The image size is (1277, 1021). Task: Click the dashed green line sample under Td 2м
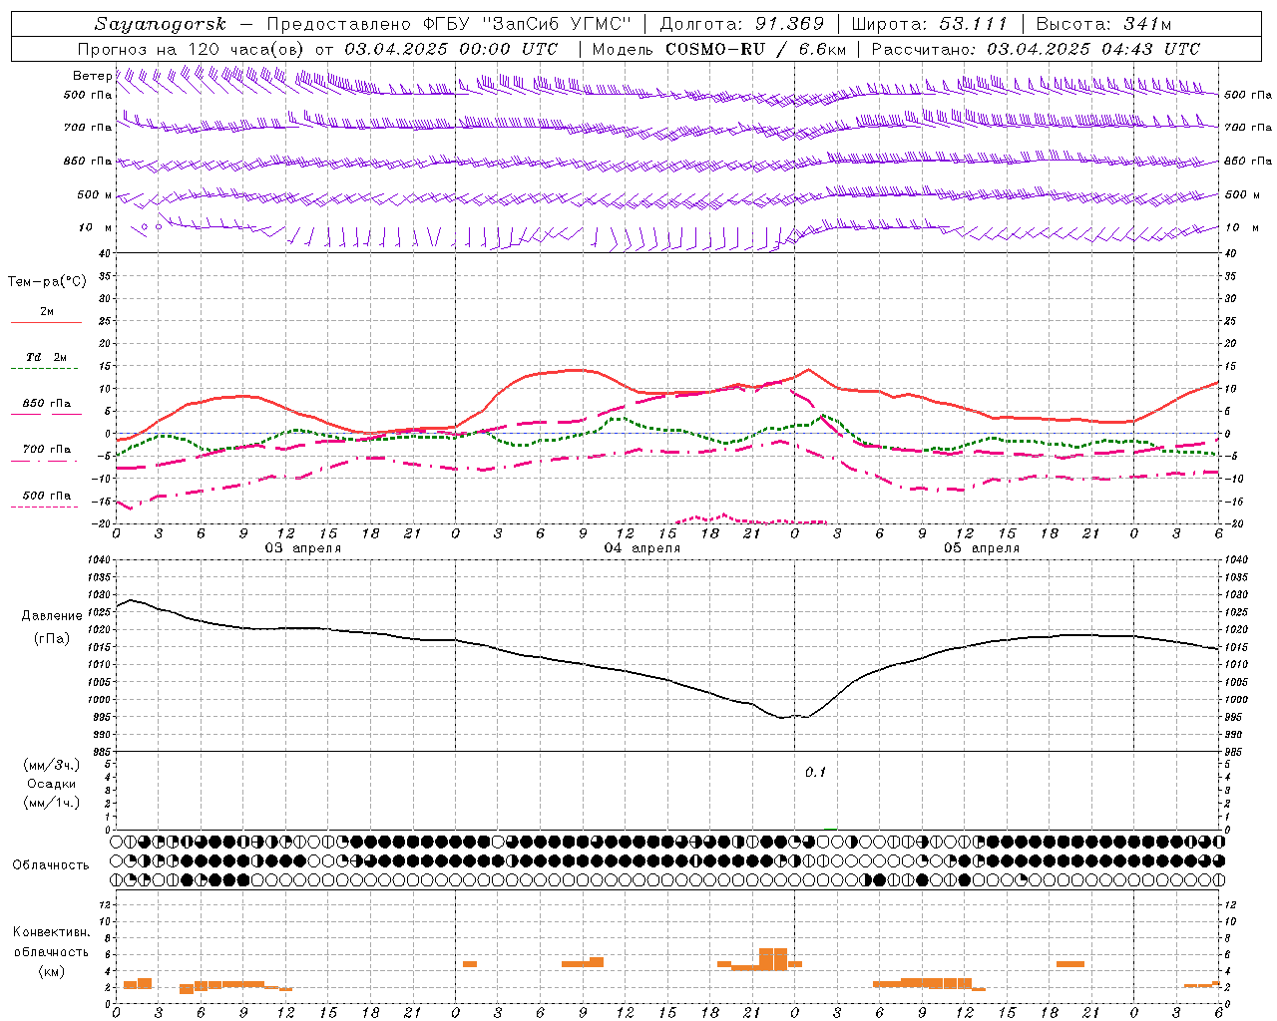(44, 369)
